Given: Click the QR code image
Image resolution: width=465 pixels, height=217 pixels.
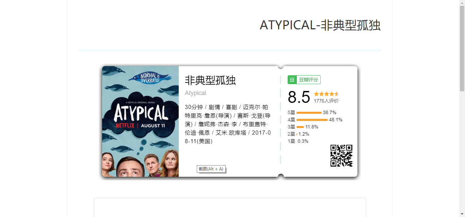Looking at the screenshot, I should click(341, 156).
